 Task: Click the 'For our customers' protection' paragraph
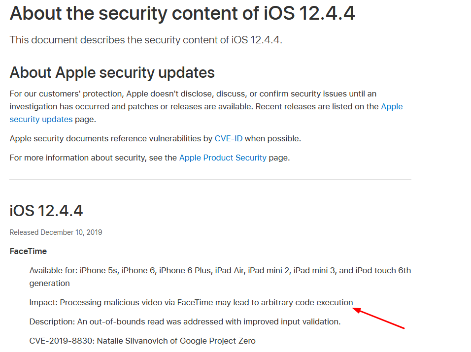(x=206, y=106)
